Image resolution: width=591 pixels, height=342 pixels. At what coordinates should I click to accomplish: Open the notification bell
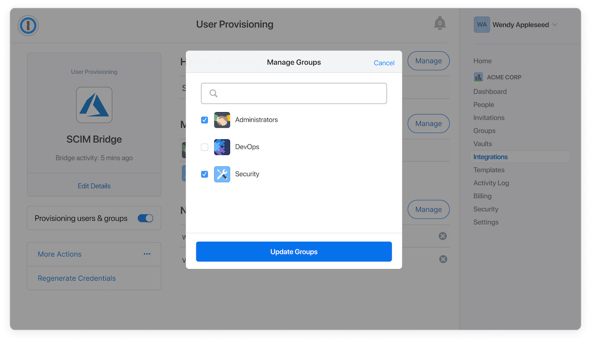440,23
